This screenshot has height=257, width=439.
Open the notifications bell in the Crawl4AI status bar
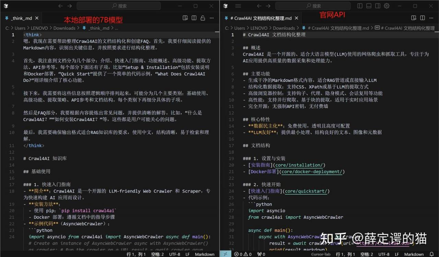tap(431, 254)
